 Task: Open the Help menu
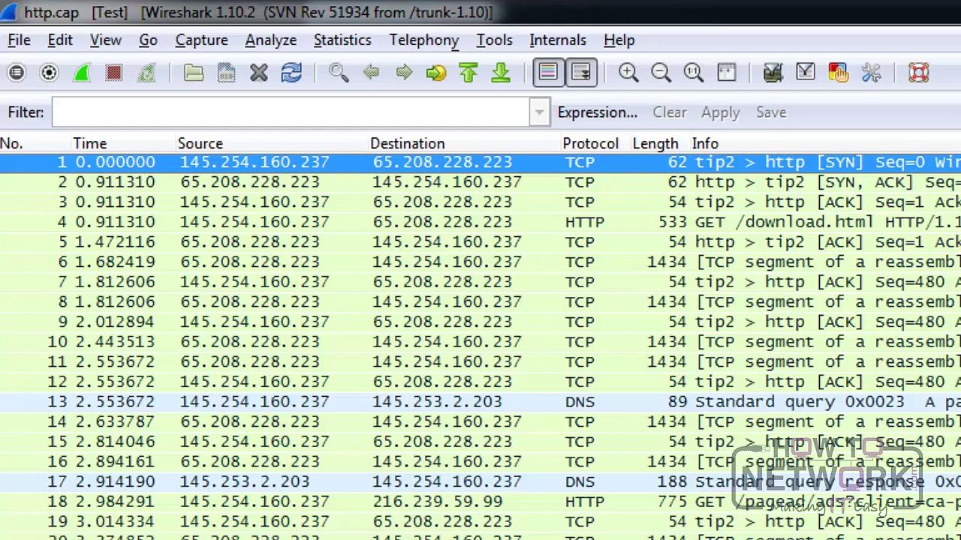(619, 40)
